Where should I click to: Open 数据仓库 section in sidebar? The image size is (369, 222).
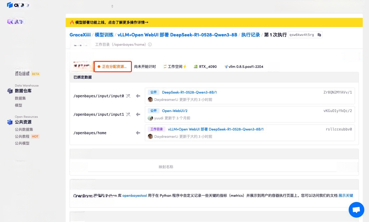pyautogui.click(x=23, y=91)
